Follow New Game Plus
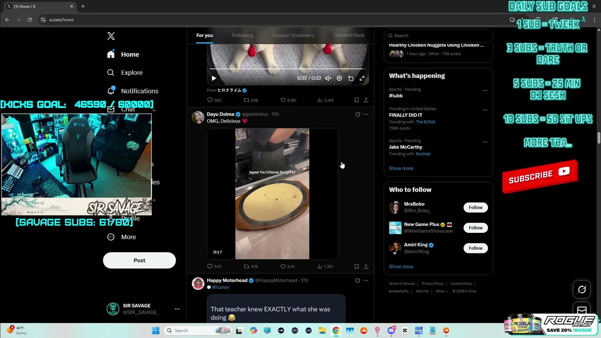 (x=476, y=228)
